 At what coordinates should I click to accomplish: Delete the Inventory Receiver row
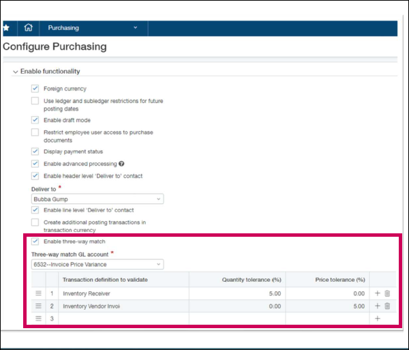[387, 293]
